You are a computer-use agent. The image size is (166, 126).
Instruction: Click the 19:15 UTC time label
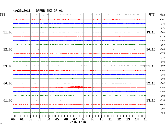[151, 32]
